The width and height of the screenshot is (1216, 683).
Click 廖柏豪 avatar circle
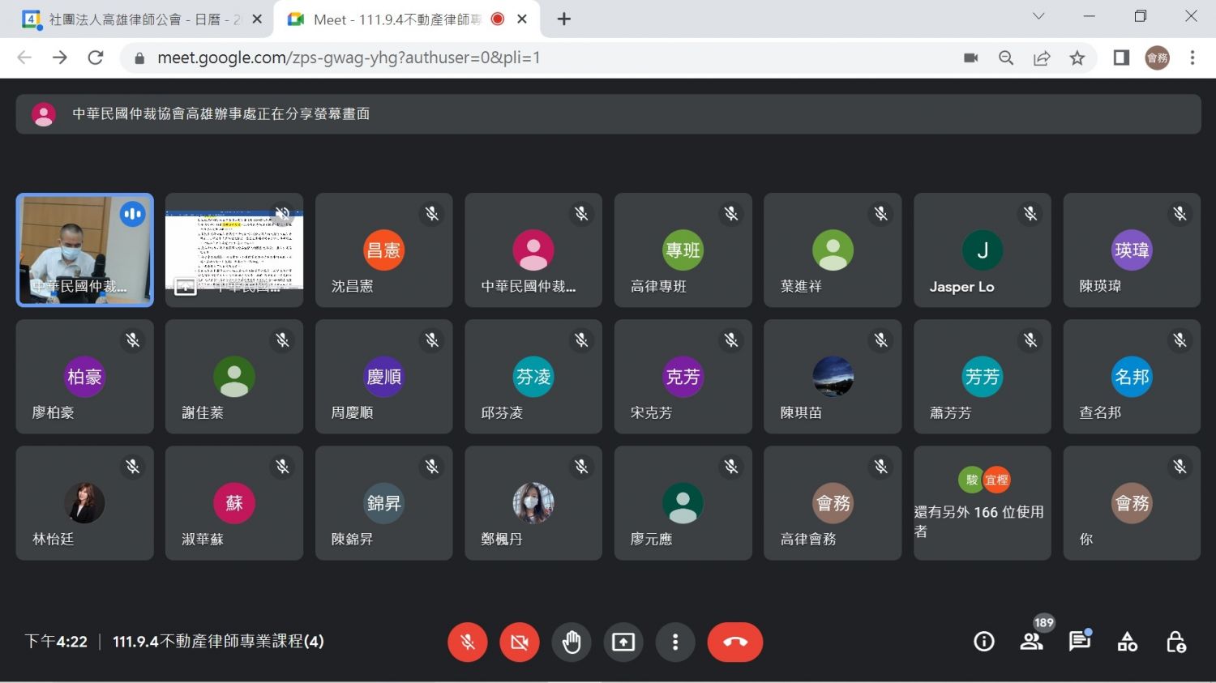pos(85,377)
